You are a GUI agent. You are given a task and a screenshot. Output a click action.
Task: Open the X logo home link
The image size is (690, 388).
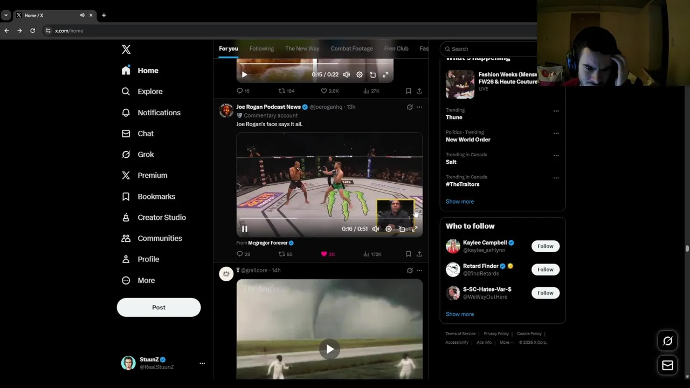(126, 49)
